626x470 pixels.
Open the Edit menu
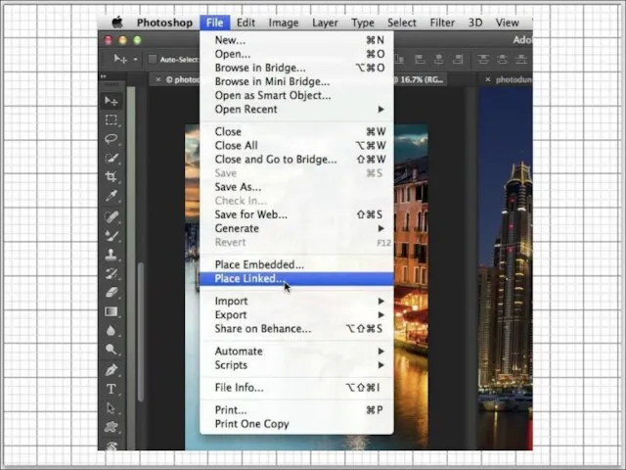click(246, 23)
